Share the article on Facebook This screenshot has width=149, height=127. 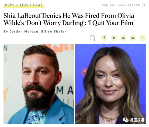point(104,38)
